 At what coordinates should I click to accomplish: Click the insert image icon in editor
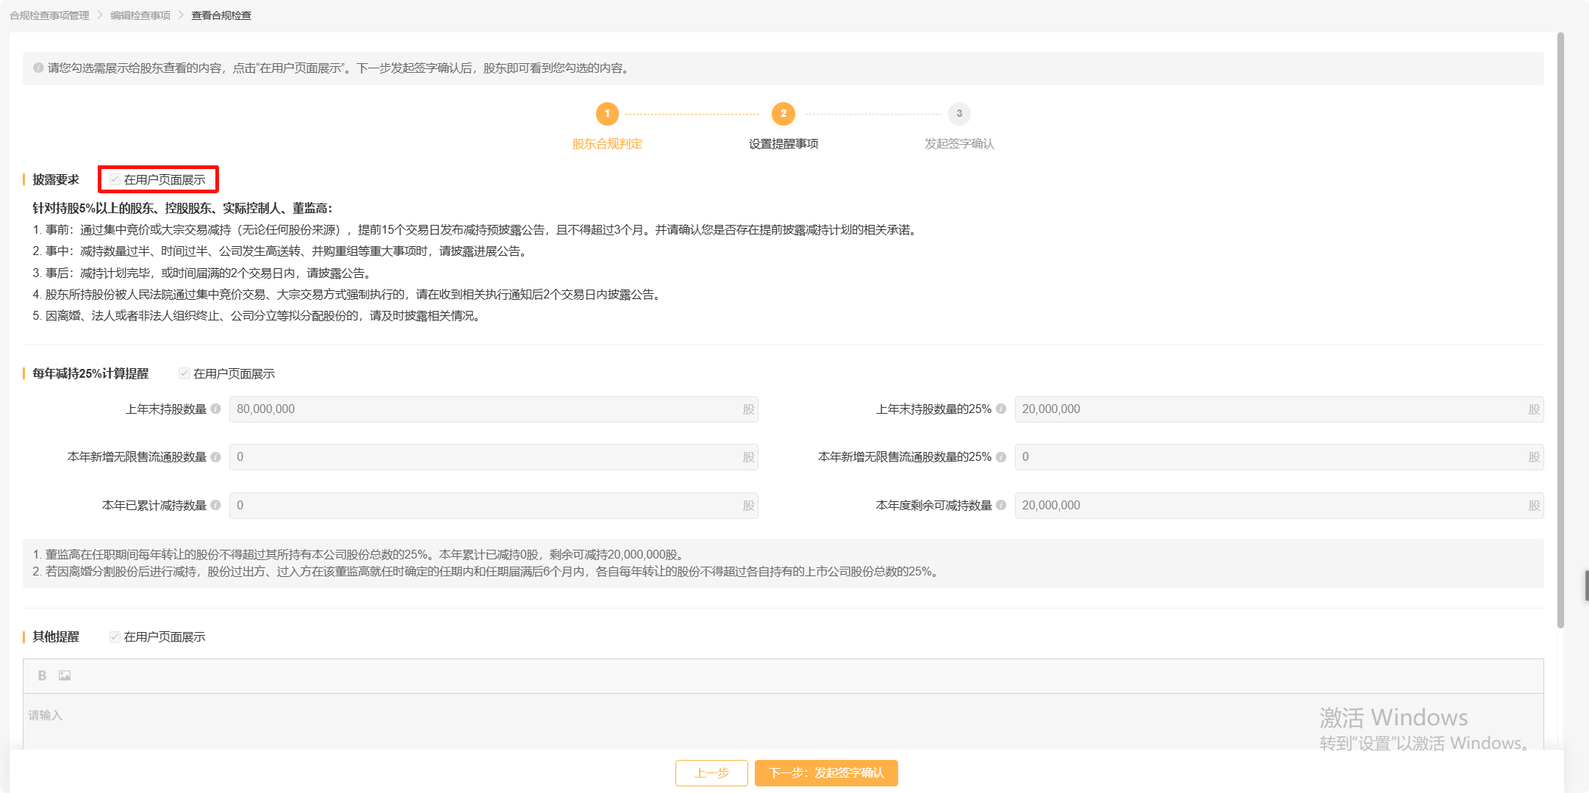65,675
